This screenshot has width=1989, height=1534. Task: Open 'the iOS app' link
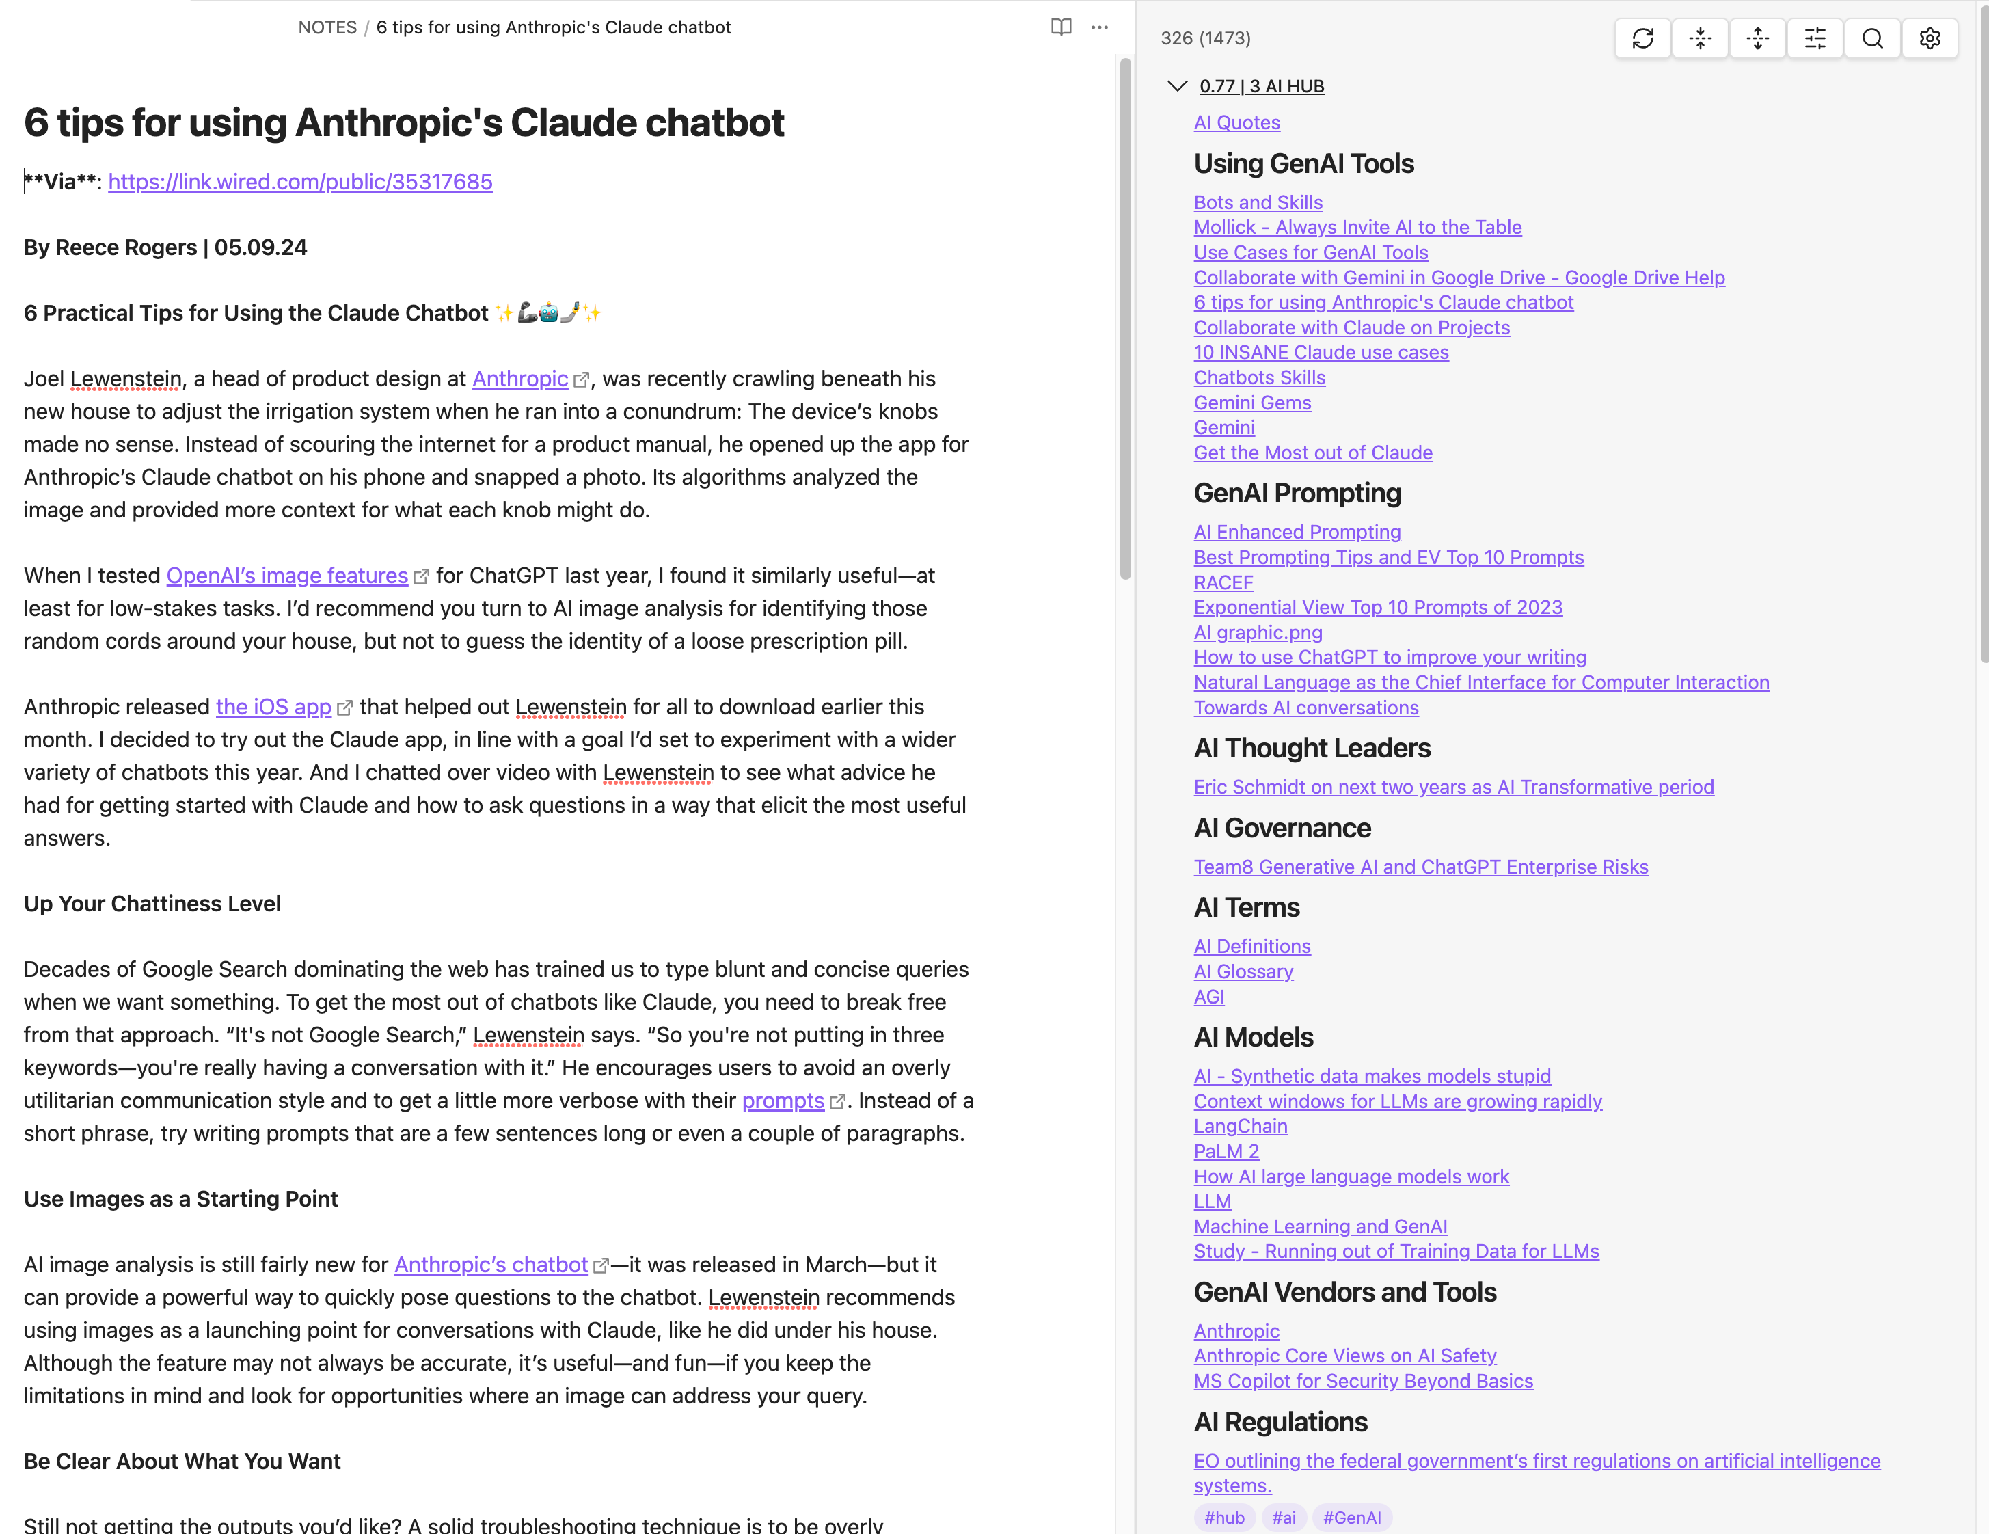pos(273,706)
